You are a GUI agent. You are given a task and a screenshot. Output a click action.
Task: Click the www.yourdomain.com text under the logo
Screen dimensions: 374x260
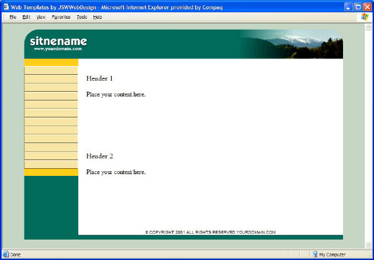(x=58, y=49)
